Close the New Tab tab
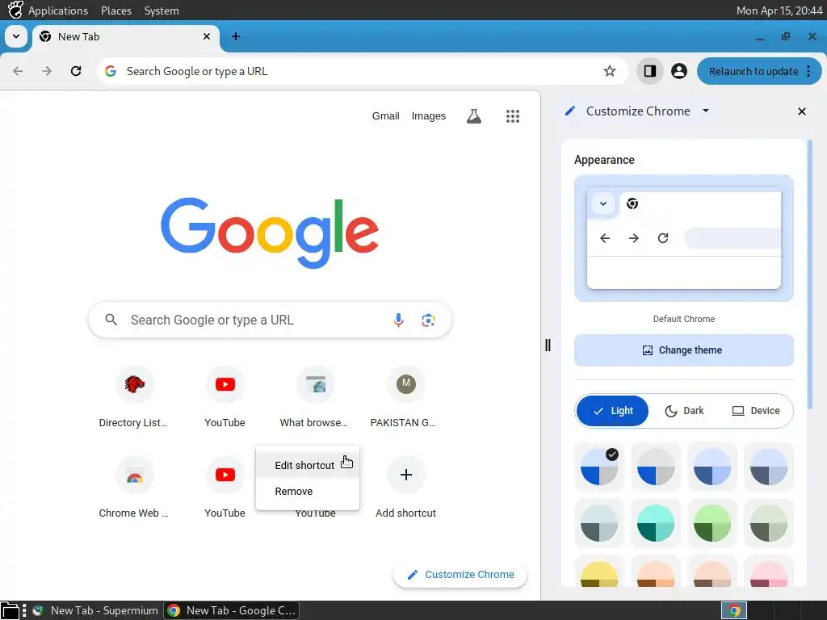 [x=207, y=36]
